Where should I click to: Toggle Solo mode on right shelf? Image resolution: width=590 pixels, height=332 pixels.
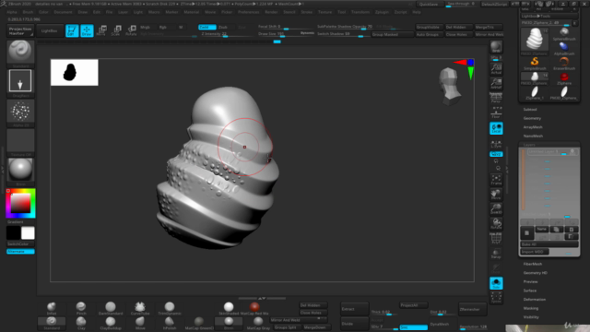pos(496,283)
